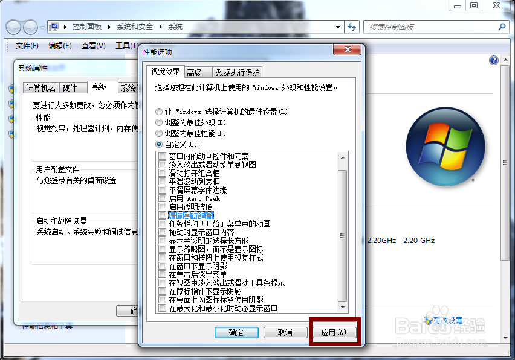Open recent pages dropdown next to Forward arrow

(43, 28)
